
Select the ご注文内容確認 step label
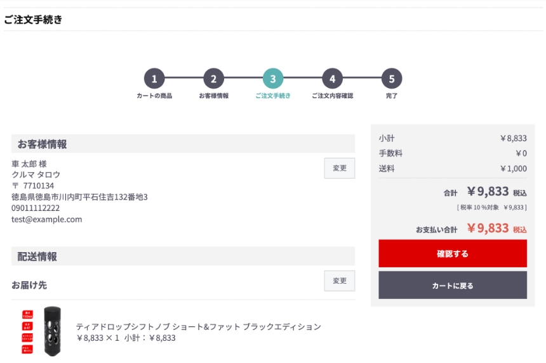coord(332,96)
